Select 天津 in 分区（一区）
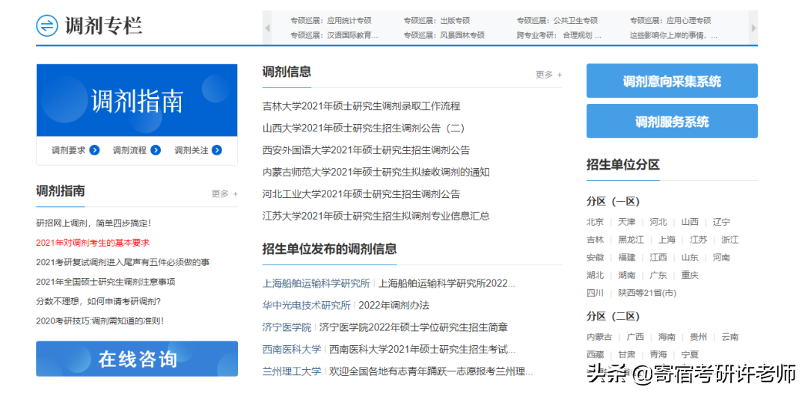Viewport: 808px width, 396px height. point(627,222)
